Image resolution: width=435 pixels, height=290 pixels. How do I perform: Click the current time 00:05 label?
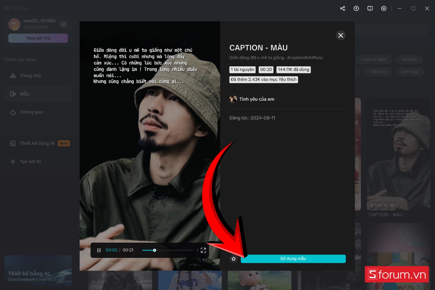coord(112,250)
